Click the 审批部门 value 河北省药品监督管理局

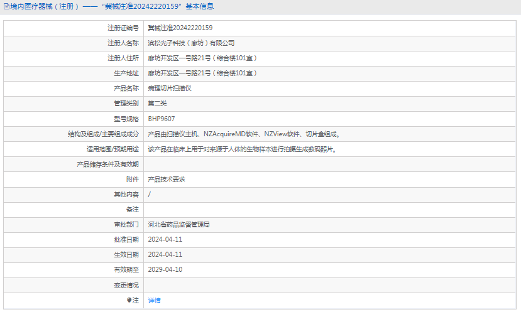tap(178, 225)
